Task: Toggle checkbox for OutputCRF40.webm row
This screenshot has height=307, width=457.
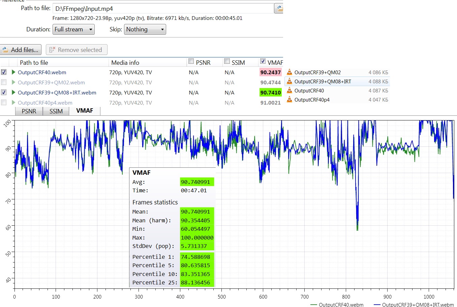Action: tap(4, 72)
